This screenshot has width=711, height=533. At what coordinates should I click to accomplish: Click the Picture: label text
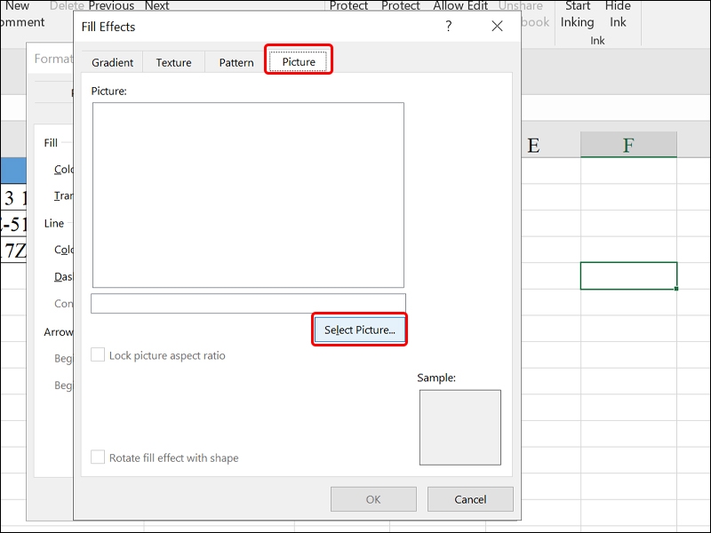pyautogui.click(x=108, y=91)
